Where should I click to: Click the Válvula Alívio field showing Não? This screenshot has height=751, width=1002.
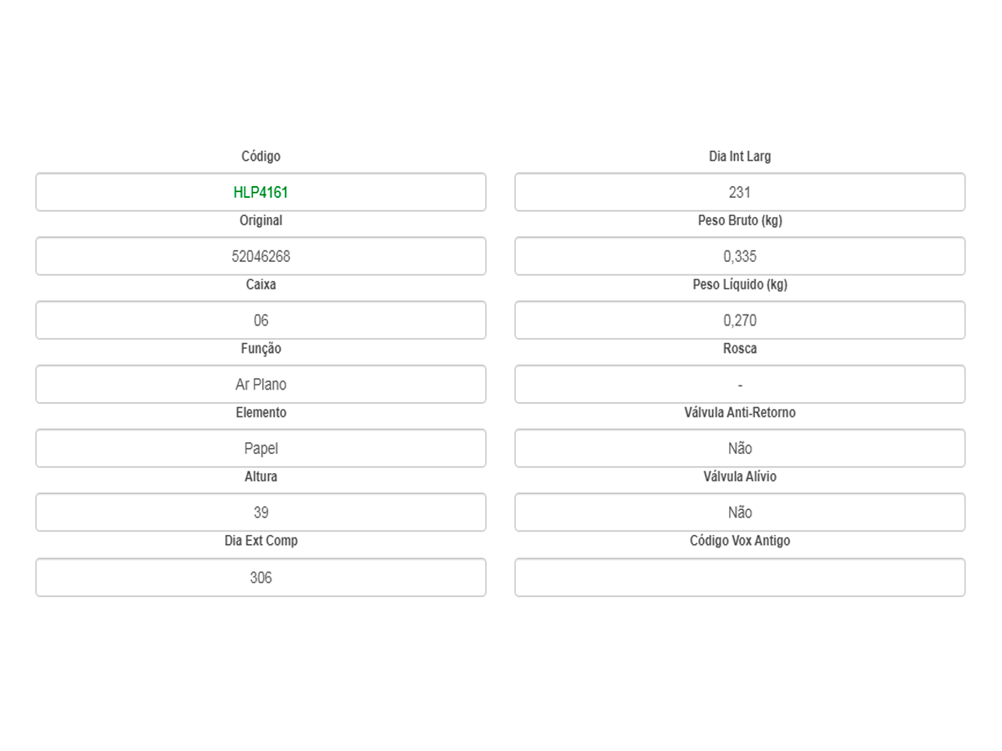pyautogui.click(x=740, y=512)
